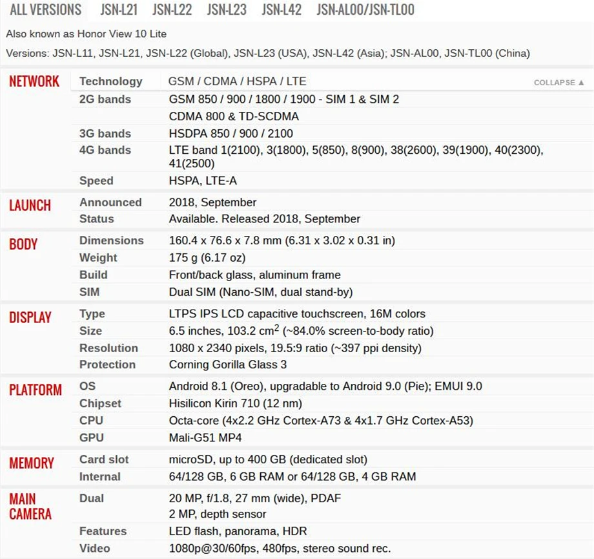Click 'Front/back glass, aluminum frame' value

[254, 275]
